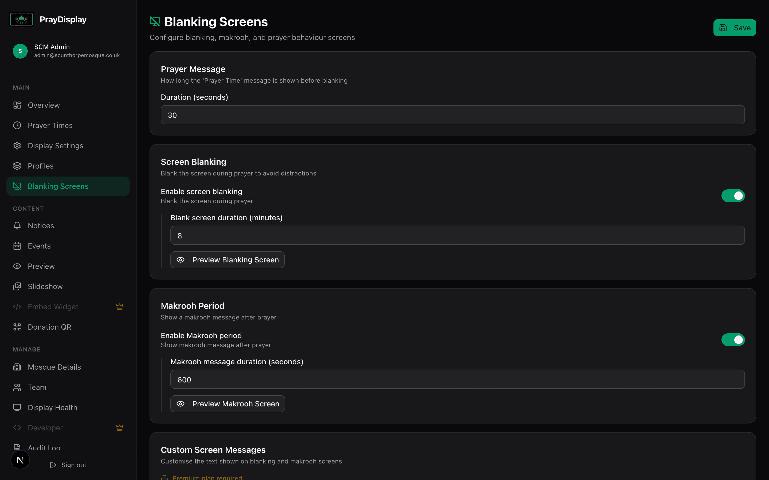Open the Overview section
The image size is (769, 480).
tap(44, 105)
